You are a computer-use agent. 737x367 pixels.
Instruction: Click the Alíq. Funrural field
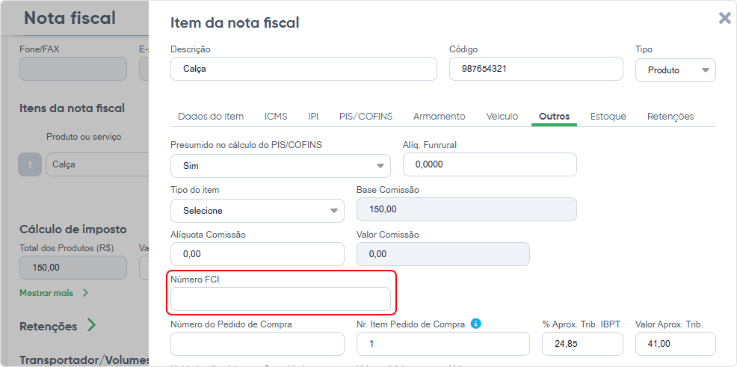point(490,164)
